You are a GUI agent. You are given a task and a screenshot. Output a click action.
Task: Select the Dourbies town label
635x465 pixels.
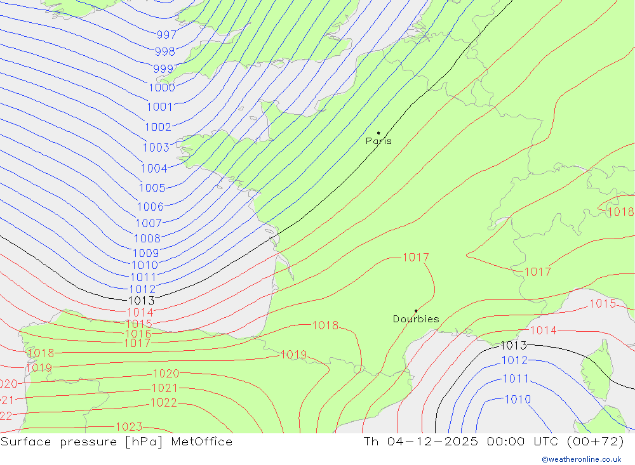[x=416, y=319]
